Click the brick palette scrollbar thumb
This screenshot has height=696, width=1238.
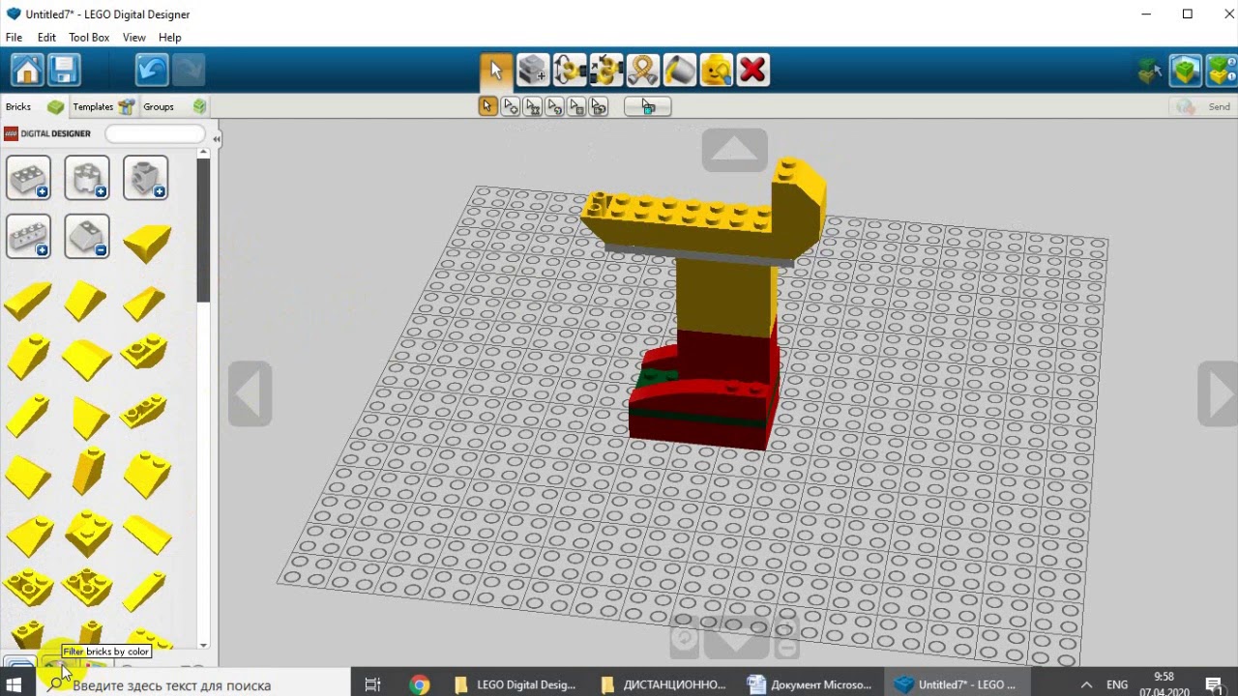point(203,230)
